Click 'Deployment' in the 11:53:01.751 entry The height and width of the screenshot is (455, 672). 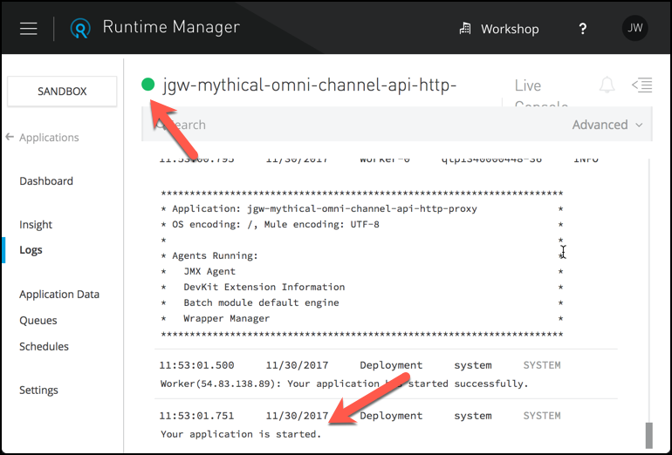pyautogui.click(x=391, y=416)
